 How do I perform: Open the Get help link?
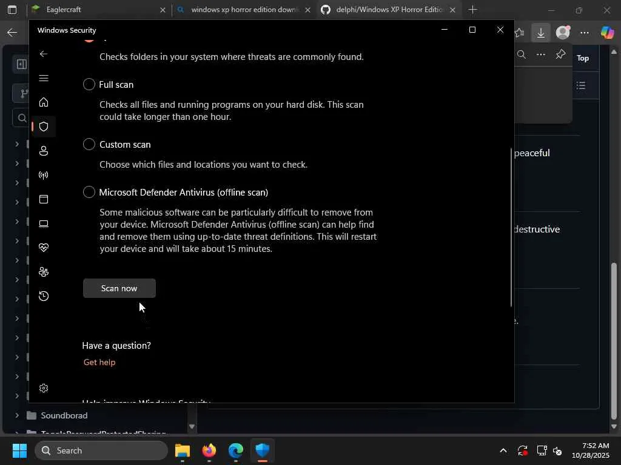point(99,362)
